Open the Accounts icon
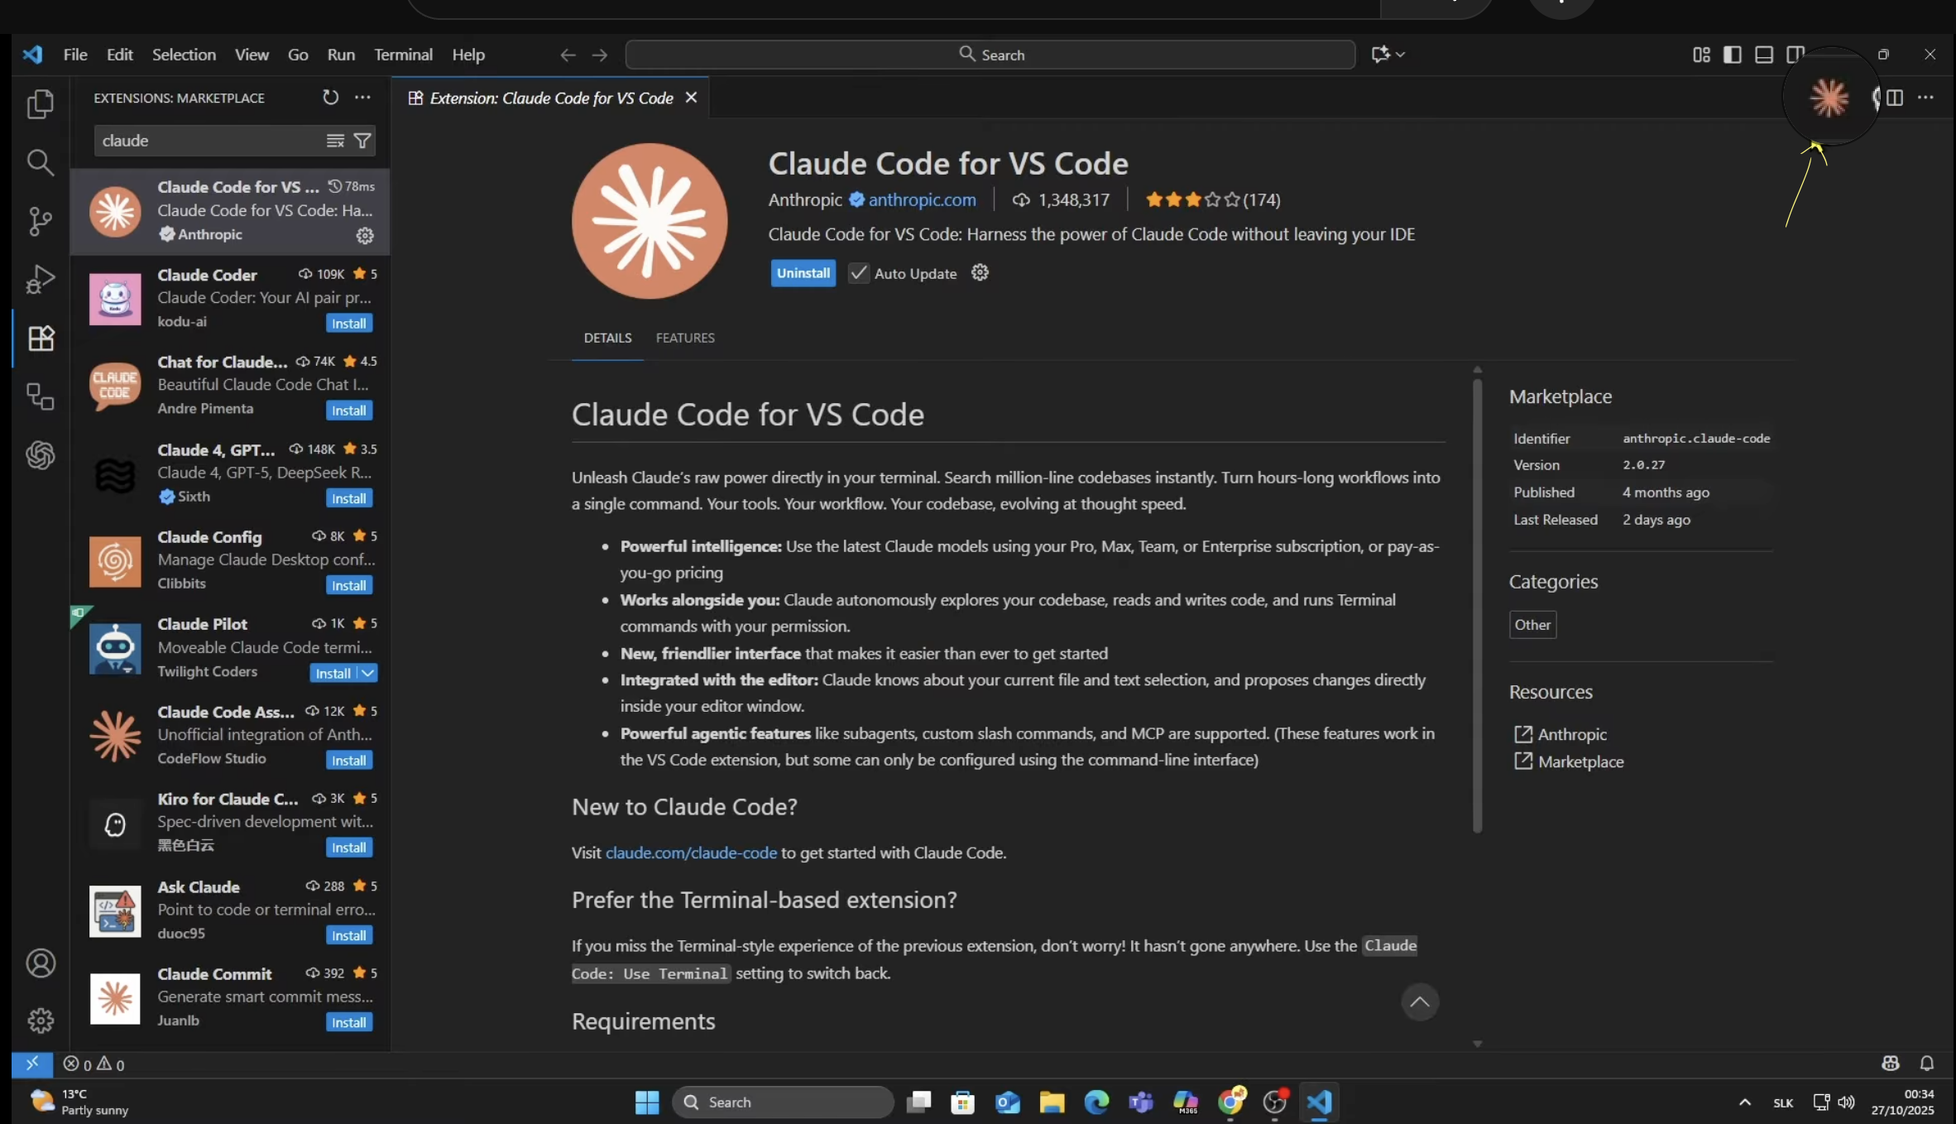The height and width of the screenshot is (1124, 1956). click(x=40, y=963)
